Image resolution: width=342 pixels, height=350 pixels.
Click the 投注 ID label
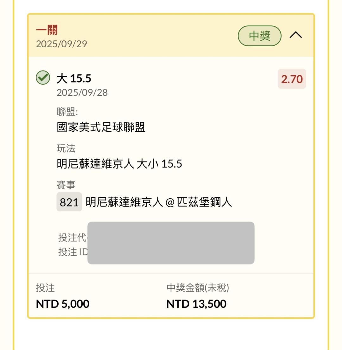point(73,252)
